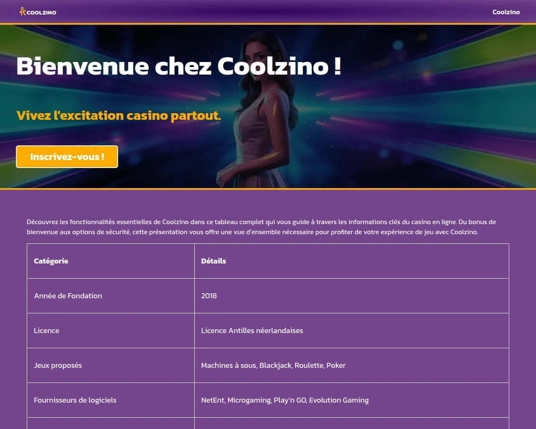Select the "Année de Fondation" cell

[x=111, y=296]
